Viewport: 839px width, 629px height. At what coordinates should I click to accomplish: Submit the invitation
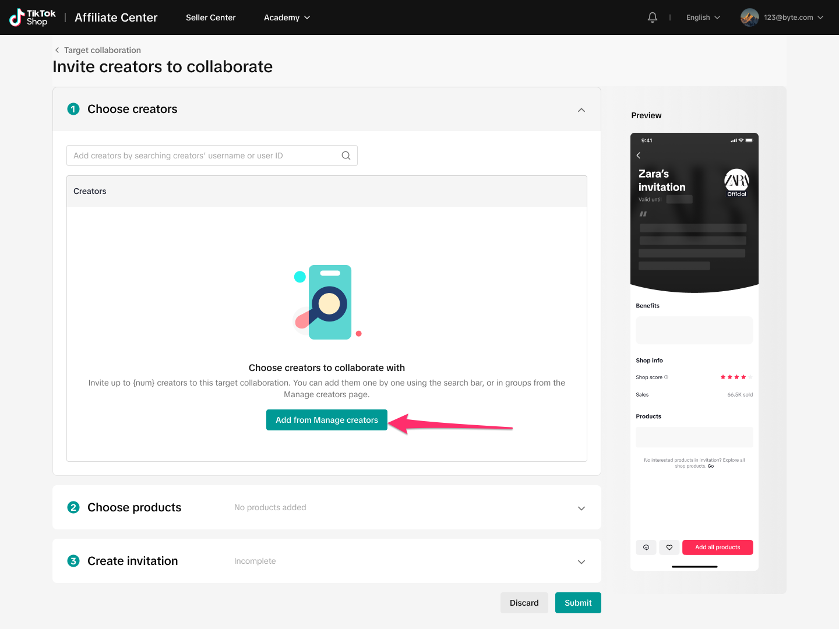click(x=578, y=603)
